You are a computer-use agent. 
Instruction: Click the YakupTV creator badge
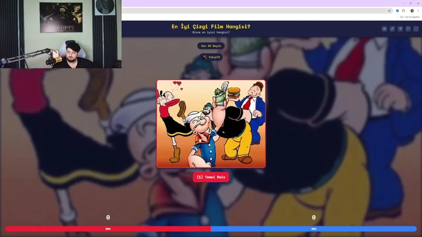(211, 57)
